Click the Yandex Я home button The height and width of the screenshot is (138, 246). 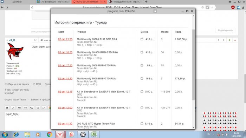tap(7, 7)
